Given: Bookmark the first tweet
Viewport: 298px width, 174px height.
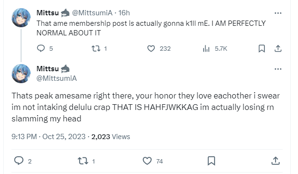Looking at the screenshot, I should [x=262, y=49].
